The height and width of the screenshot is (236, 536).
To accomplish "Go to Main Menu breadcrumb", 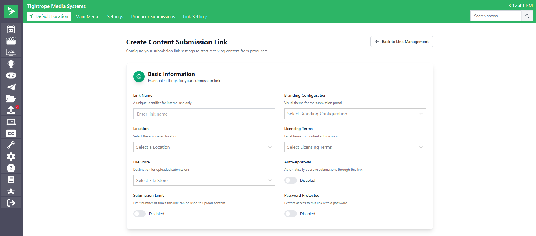I will (x=87, y=17).
